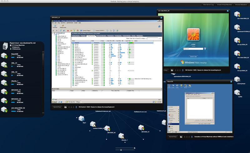This screenshot has height=153, width=250.
Task: Open Browse Datastore in top bar
Action: pos(241,5)
